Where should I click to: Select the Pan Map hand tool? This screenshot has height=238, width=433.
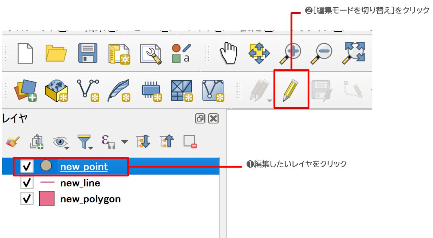point(229,53)
